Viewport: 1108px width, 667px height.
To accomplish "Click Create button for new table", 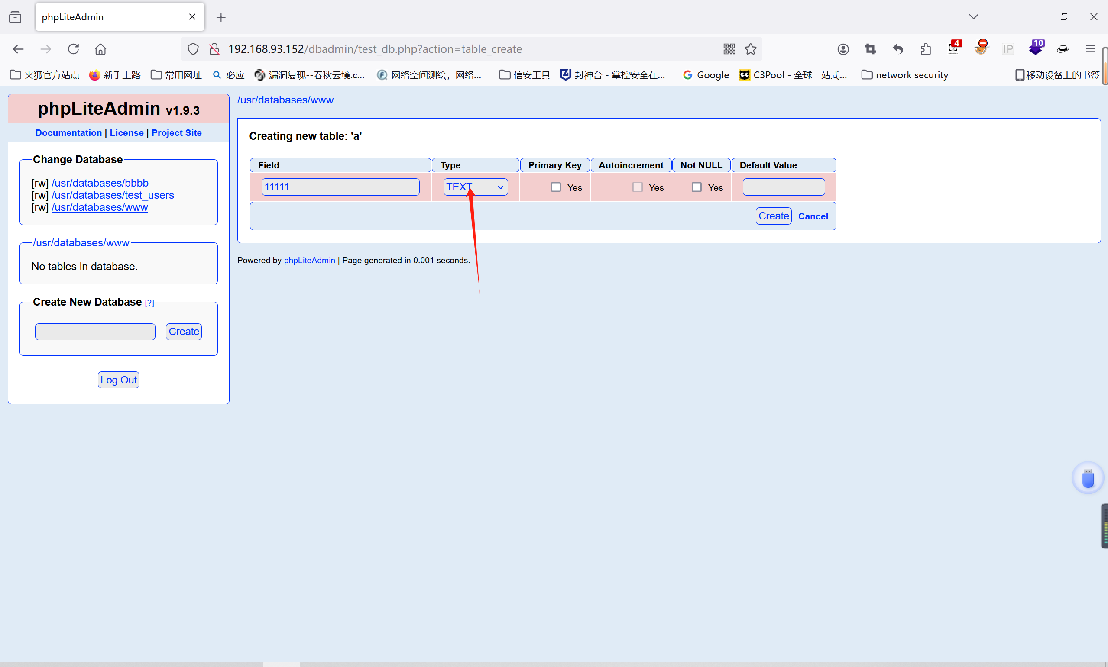I will [773, 216].
